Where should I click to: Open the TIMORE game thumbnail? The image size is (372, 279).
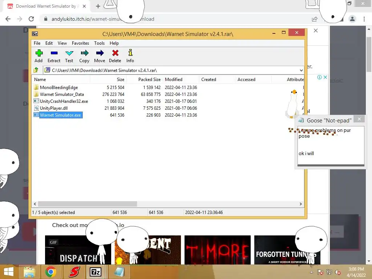point(218,250)
